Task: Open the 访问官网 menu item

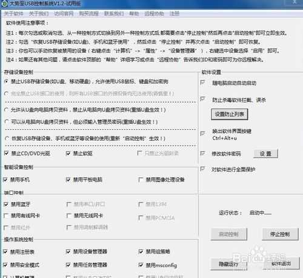Action: (x=64, y=13)
